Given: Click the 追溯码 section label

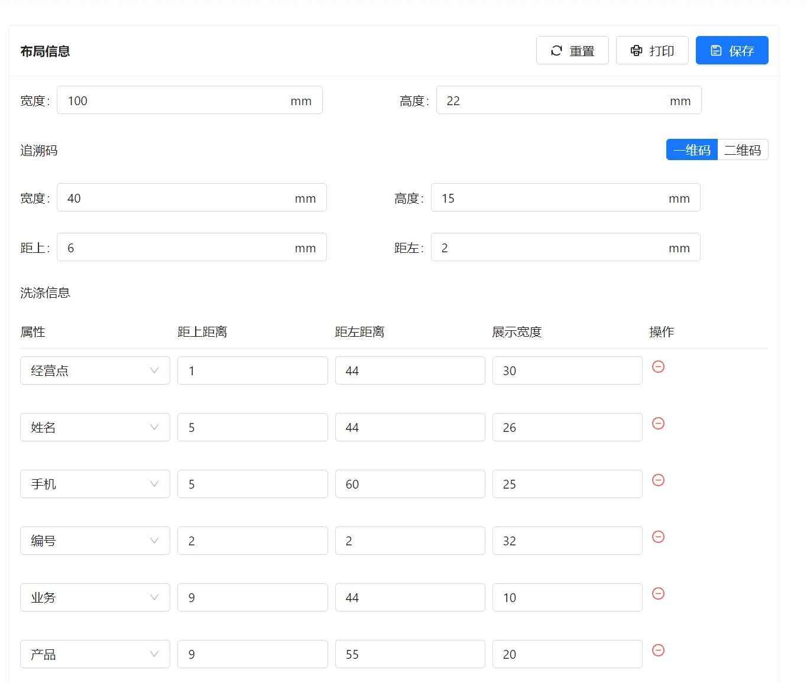Looking at the screenshot, I should click(39, 151).
